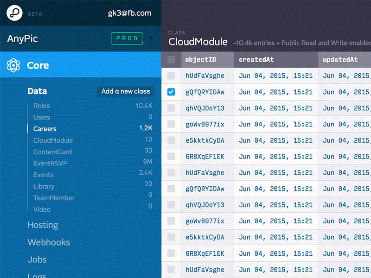This screenshot has width=371, height=278.
Task: Click the 10 count beside CloudModule
Action: (148, 139)
